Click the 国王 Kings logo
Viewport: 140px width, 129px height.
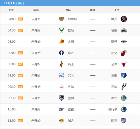[x=124, y=121]
